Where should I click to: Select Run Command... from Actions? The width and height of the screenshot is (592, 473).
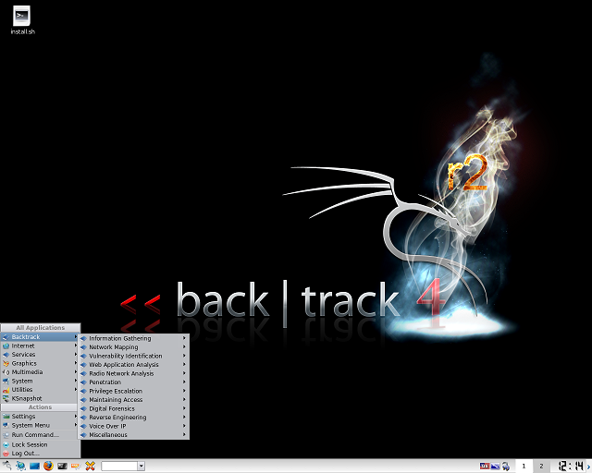(x=40, y=434)
